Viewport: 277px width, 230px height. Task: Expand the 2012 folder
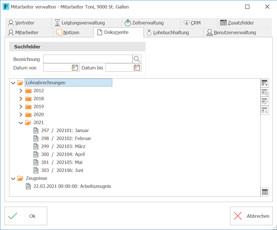pyautogui.click(x=21, y=91)
